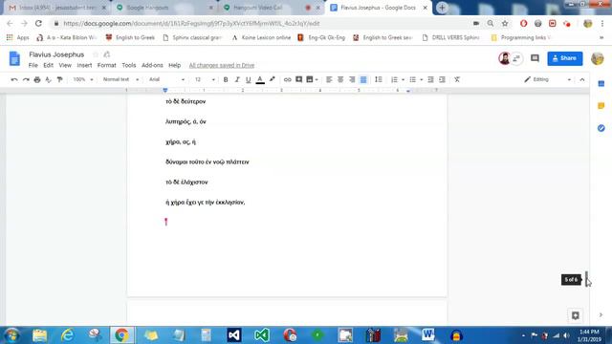Screen dimensions: 612x344
Task: Click All changes saved in Drive link
Action: [222, 65]
